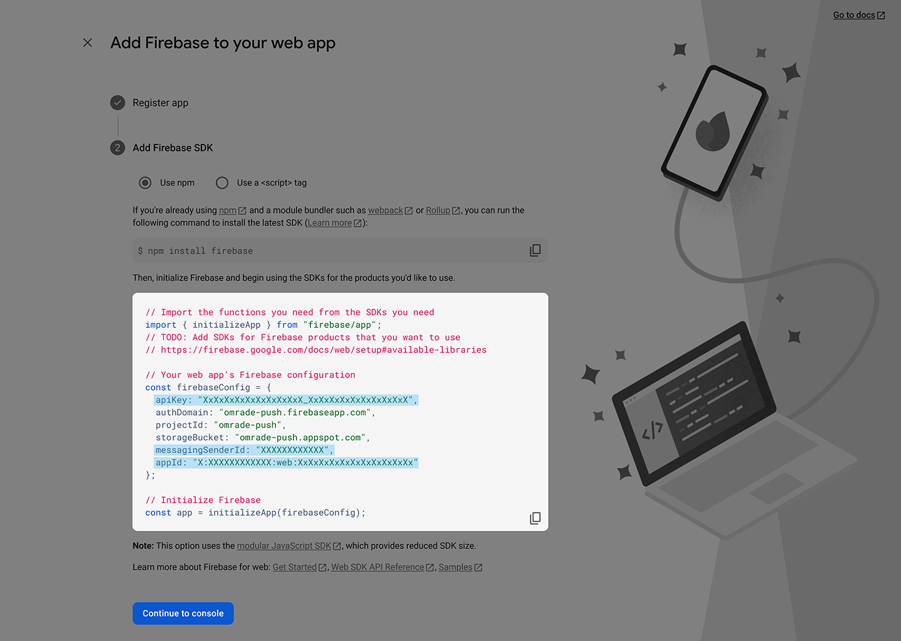
Task: Click the projectId "omrade-push" line
Action: 221,425
